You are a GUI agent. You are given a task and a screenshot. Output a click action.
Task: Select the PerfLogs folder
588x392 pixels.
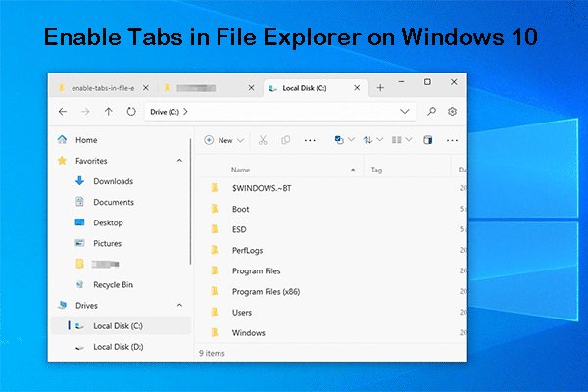(x=247, y=250)
